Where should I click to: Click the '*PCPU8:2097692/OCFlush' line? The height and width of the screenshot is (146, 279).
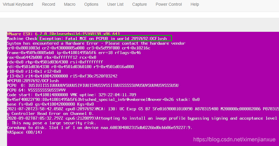coord(33,81)
